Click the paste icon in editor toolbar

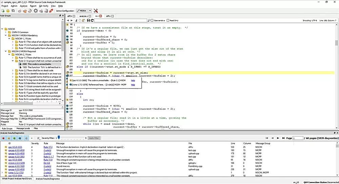(84, 20)
